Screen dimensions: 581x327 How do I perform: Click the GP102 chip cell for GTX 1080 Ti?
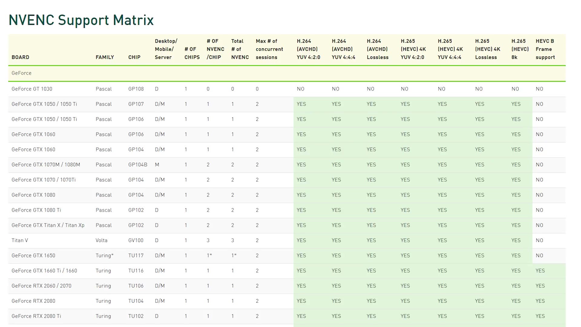click(x=136, y=210)
